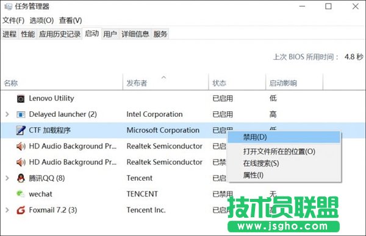This screenshot has height=236, width=366.
Task: Maximize the Task Manager window
Action: point(328,6)
